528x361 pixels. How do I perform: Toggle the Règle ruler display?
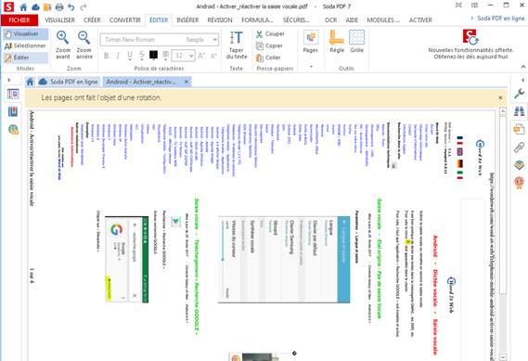(337, 42)
